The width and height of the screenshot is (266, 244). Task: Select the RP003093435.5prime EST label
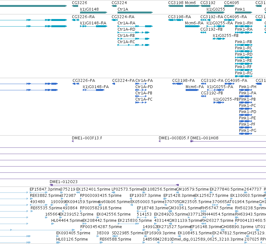pyautogui.click(x=101, y=196)
